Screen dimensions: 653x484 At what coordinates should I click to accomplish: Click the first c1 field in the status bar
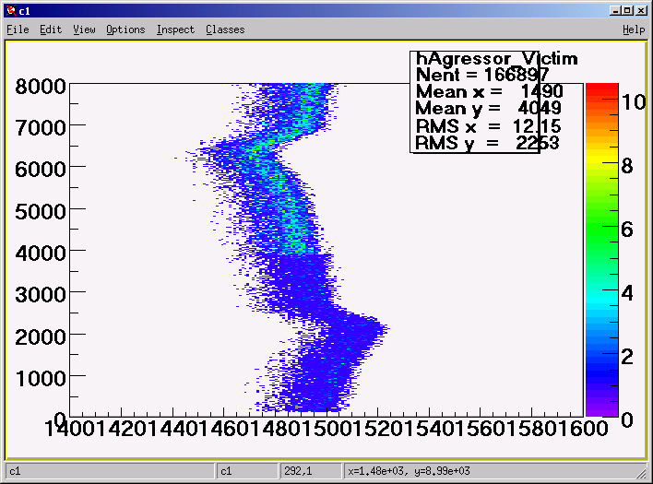(110, 471)
